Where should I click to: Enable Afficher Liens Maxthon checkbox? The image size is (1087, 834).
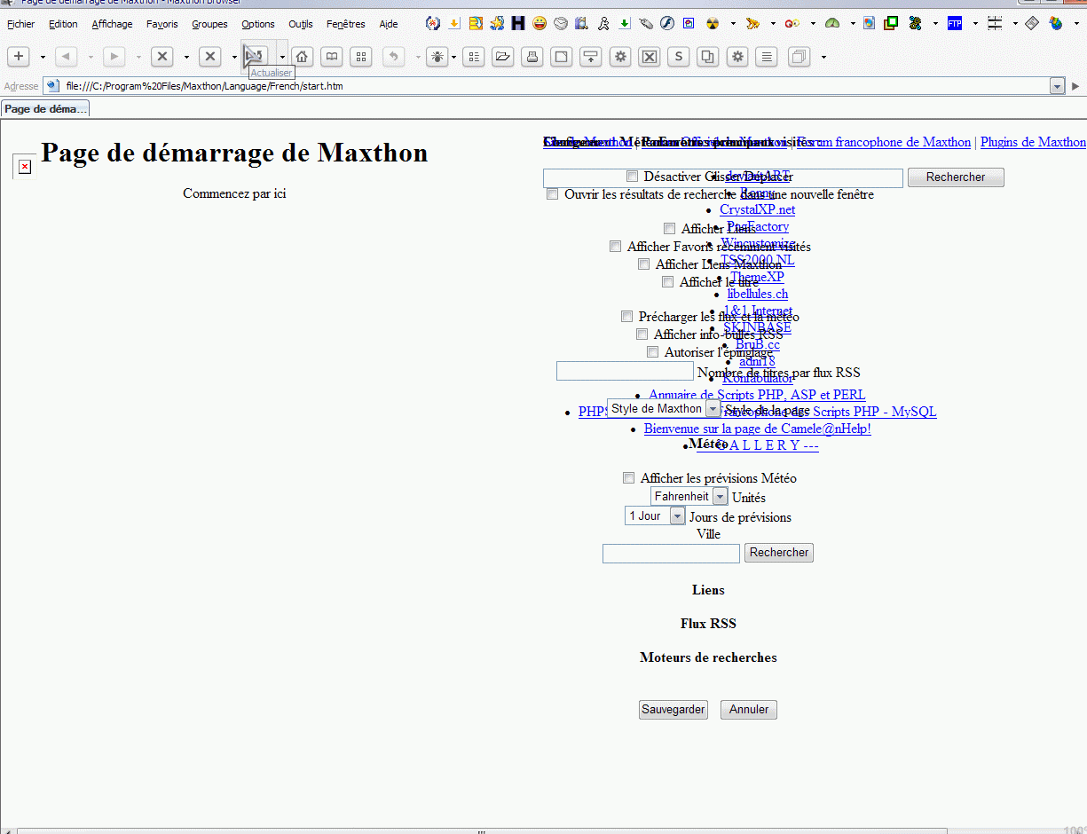(644, 264)
